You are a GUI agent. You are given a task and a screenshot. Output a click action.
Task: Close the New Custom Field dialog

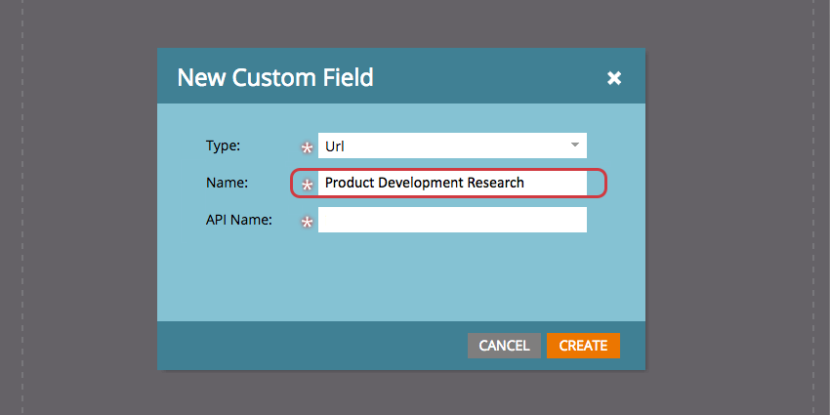[x=614, y=77]
